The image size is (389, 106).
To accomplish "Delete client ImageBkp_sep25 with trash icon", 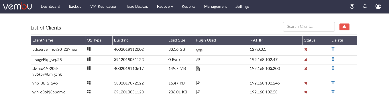I will tap(333, 59).
